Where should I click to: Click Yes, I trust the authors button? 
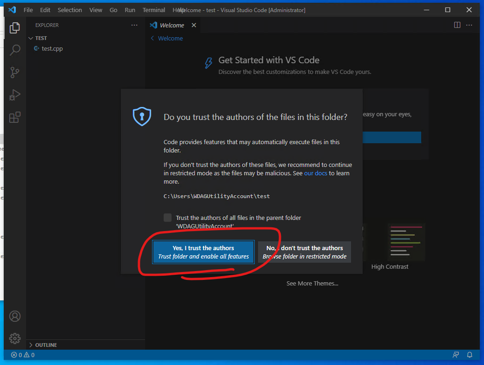204,252
